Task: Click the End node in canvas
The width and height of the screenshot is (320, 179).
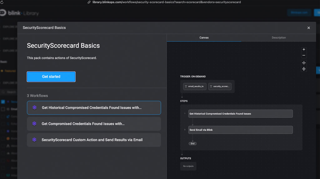Action: pyautogui.click(x=192, y=143)
